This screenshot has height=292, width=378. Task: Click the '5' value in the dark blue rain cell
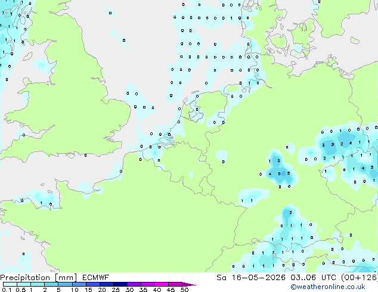click(x=279, y=173)
